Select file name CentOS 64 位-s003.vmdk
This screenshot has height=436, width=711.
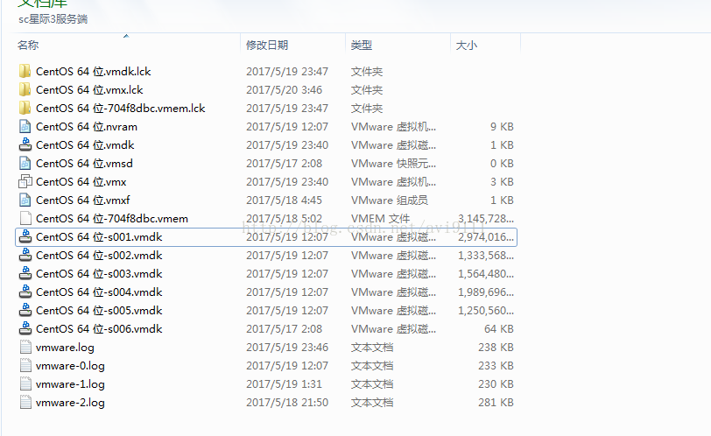pos(99,274)
